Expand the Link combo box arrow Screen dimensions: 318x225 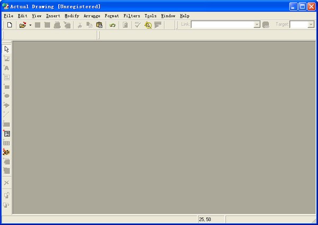point(257,24)
